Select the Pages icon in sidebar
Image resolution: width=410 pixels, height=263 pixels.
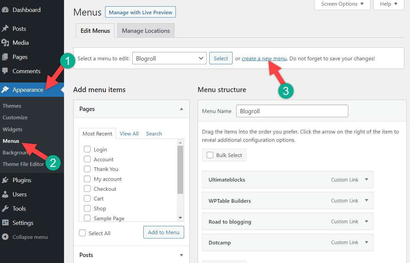click(5, 57)
